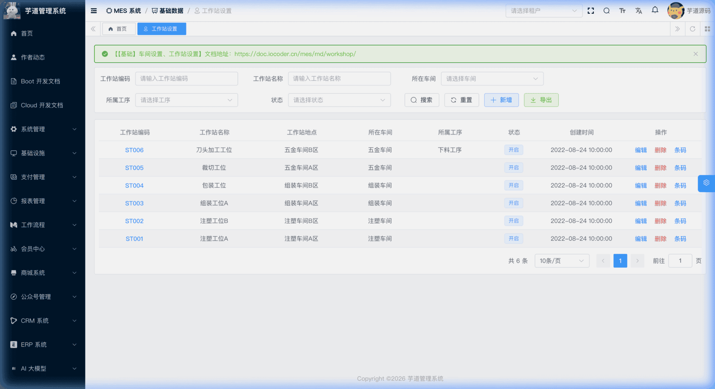Click the font size adjustment icon
Screen dimensions: 715x389
622,11
